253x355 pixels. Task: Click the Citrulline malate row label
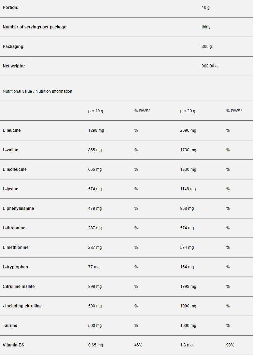coord(18,287)
